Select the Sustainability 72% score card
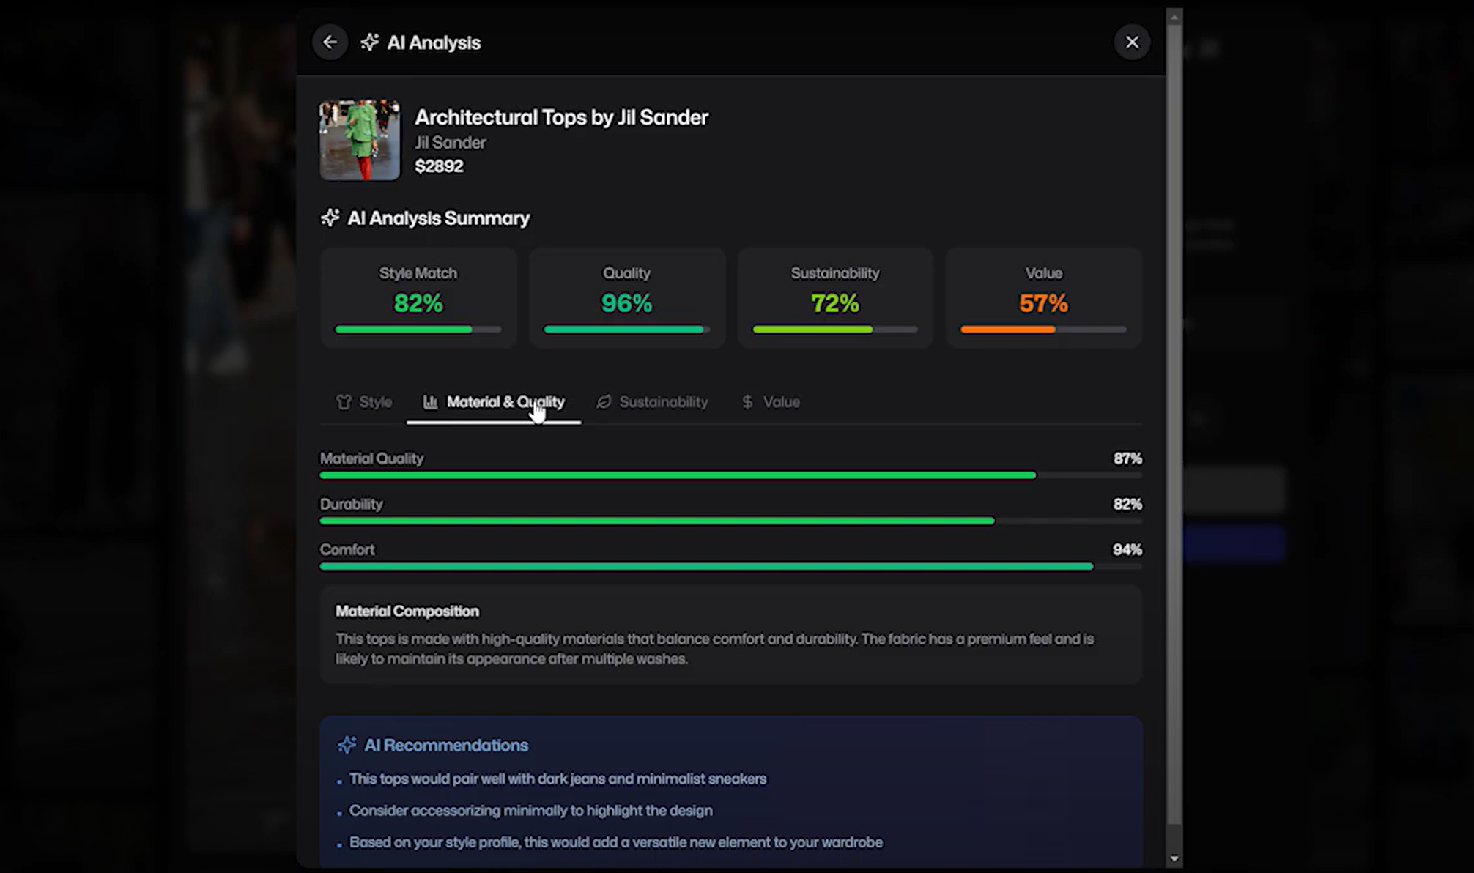The image size is (1474, 873). [x=834, y=297]
